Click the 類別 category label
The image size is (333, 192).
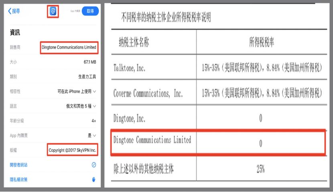click(13, 77)
